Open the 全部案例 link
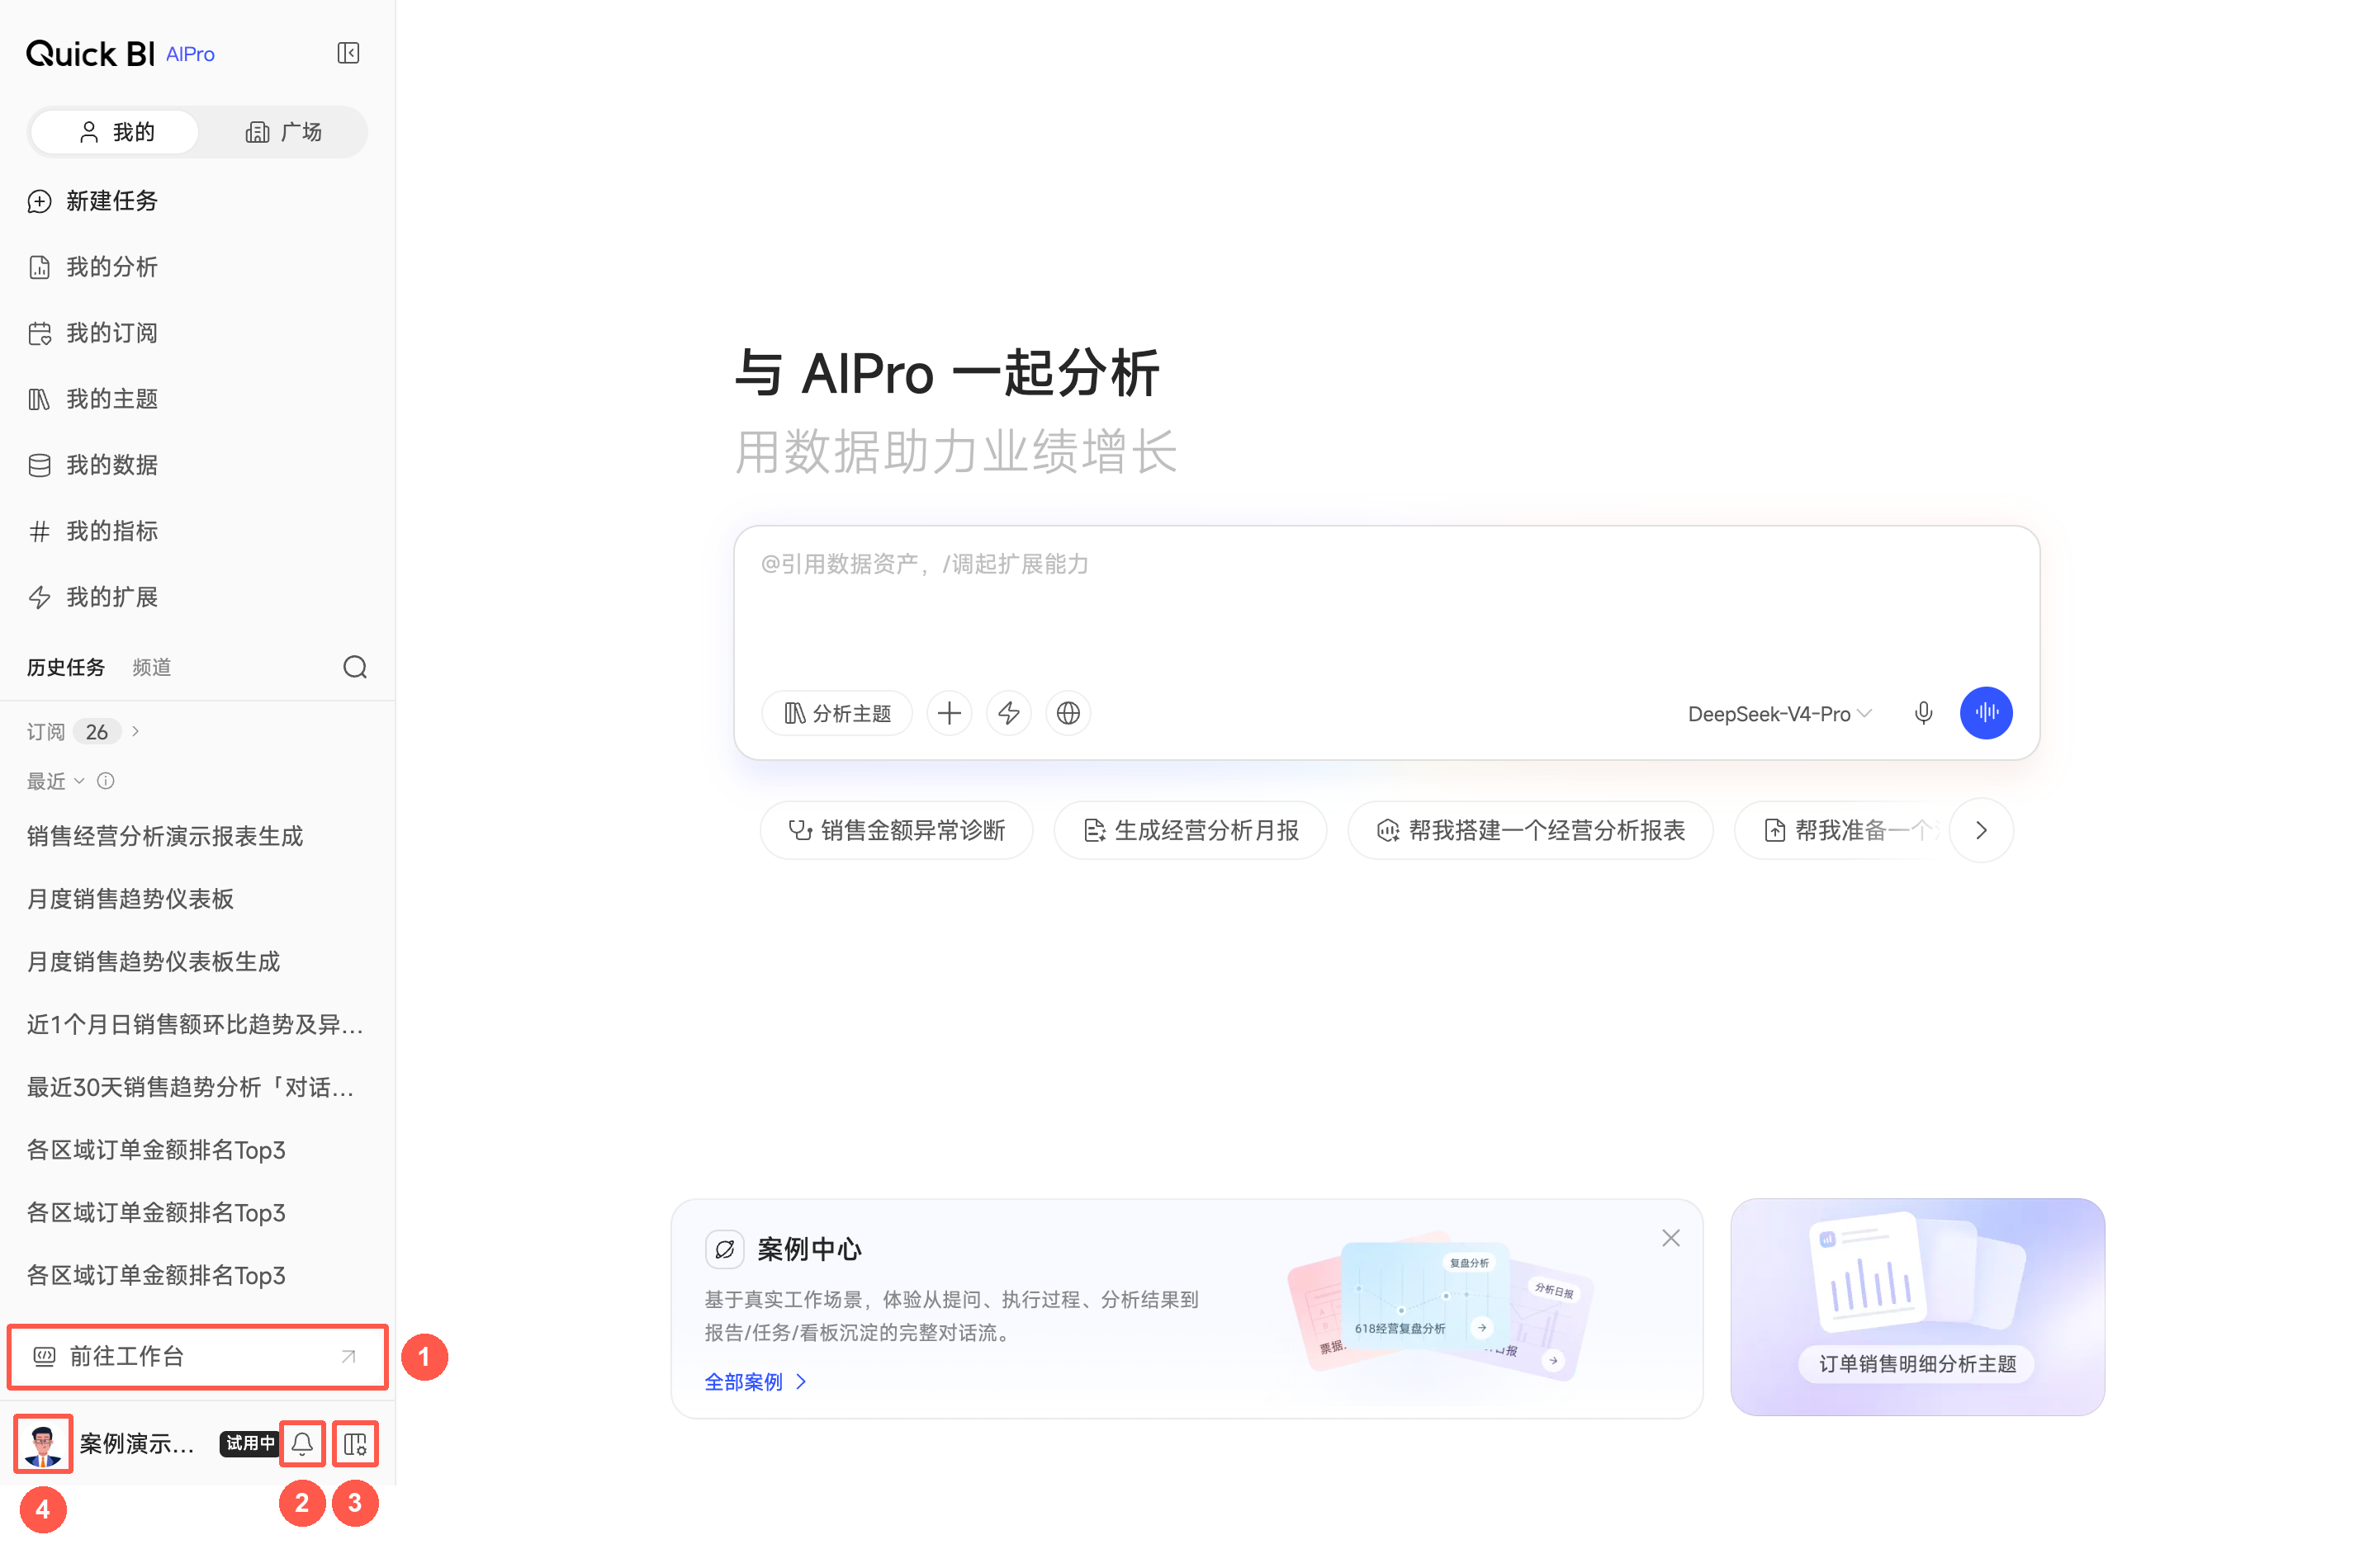The height and width of the screenshot is (1568, 2378). coord(756,1382)
